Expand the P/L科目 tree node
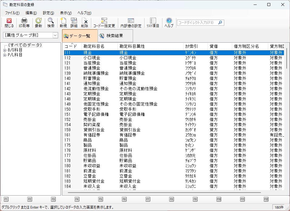The height and width of the screenshot is (211, 290). click(x=5, y=55)
